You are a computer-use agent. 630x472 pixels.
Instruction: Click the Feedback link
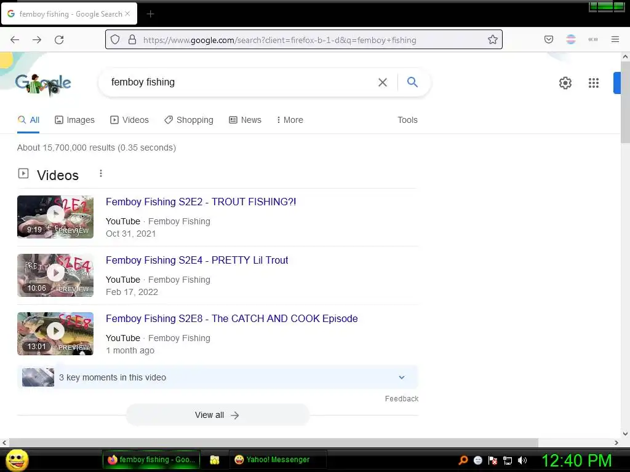(x=402, y=398)
